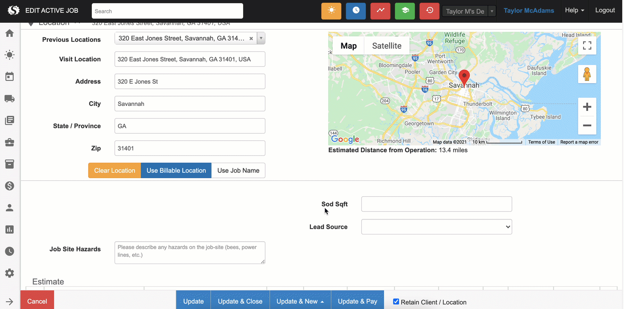Open the green graduation cap icon

click(404, 11)
